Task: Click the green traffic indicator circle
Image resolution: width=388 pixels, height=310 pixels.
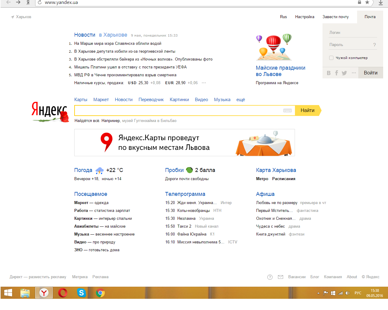Action: pos(189,170)
